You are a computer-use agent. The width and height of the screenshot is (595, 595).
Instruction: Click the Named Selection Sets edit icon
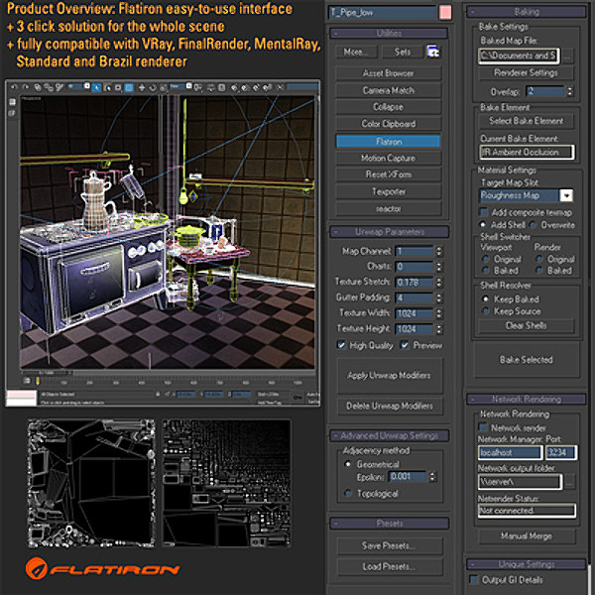tap(280, 88)
